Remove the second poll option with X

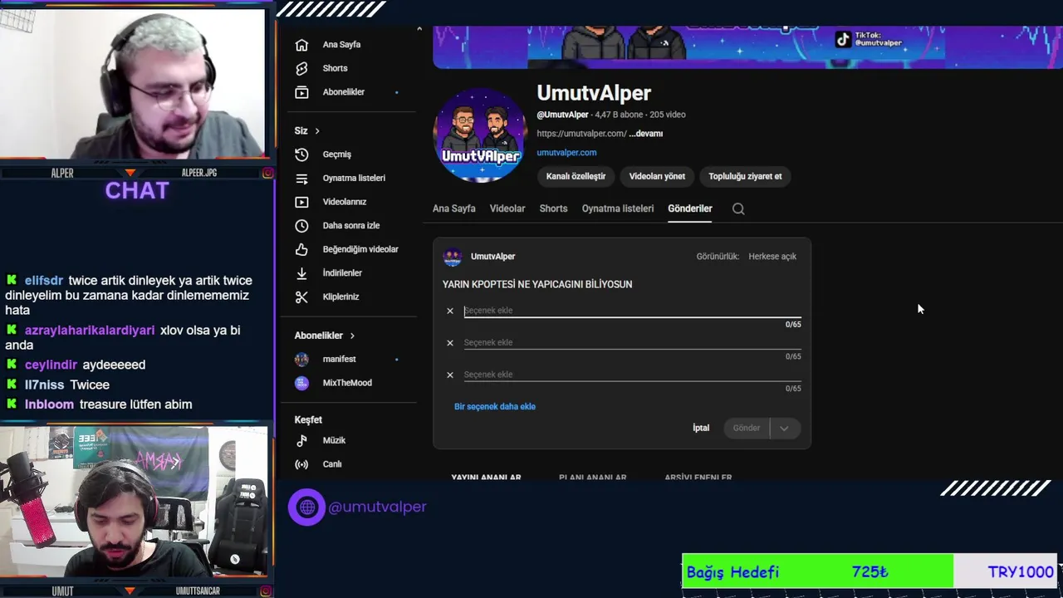point(450,343)
